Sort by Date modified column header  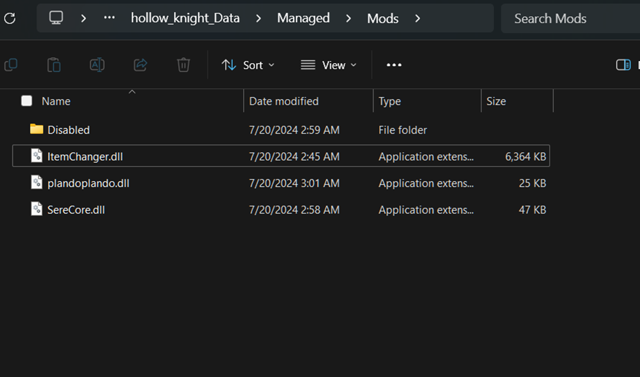coord(284,101)
